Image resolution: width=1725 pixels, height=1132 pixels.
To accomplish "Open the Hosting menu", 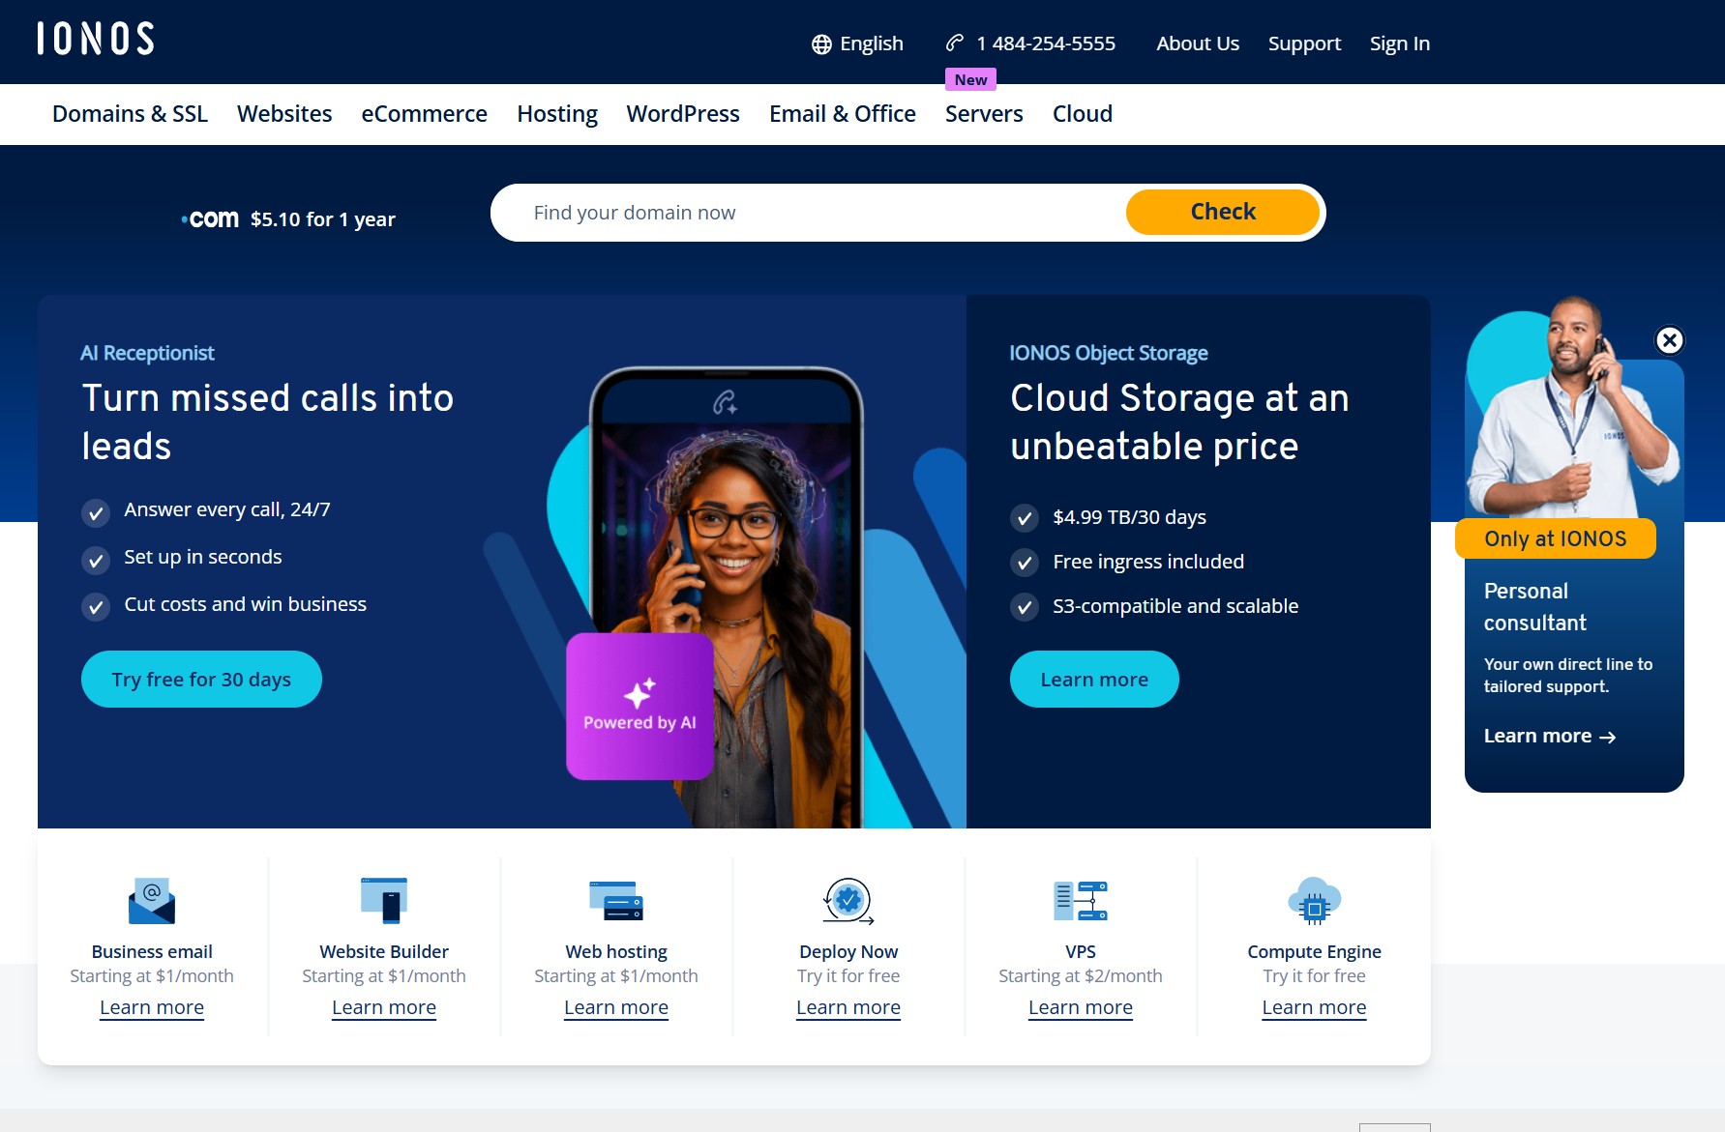I will 557,114.
